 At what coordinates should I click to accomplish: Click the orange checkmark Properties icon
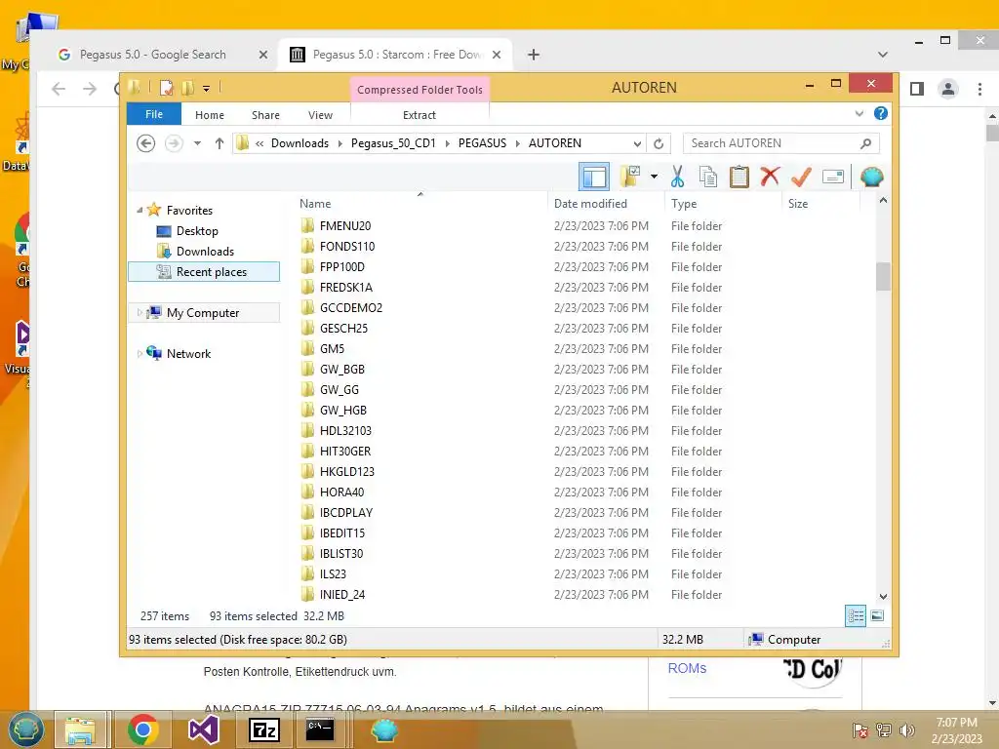(x=801, y=177)
